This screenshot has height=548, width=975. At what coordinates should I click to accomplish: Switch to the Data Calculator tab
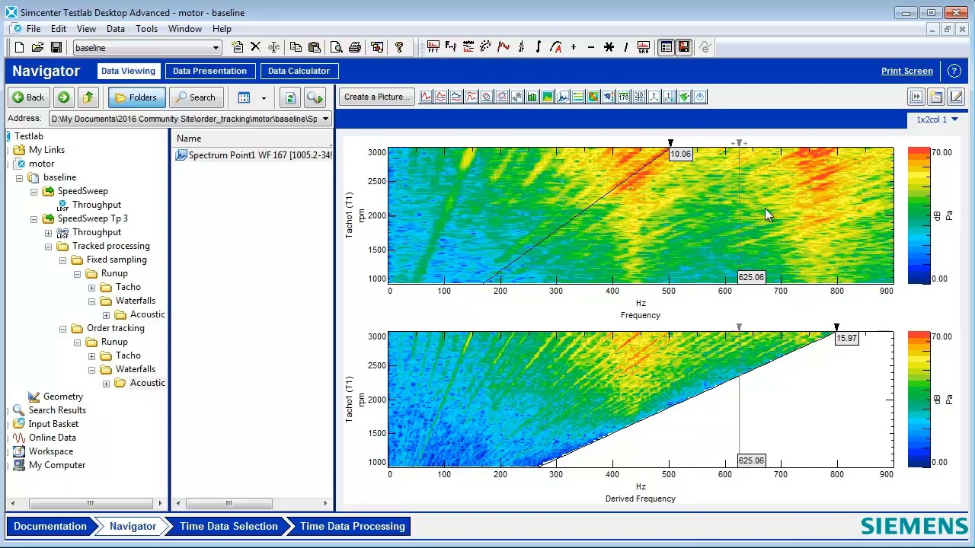(299, 71)
